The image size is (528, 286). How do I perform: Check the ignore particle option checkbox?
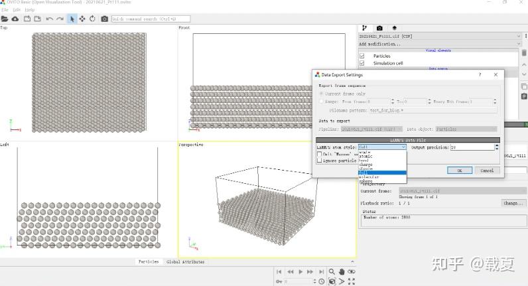(x=320, y=160)
